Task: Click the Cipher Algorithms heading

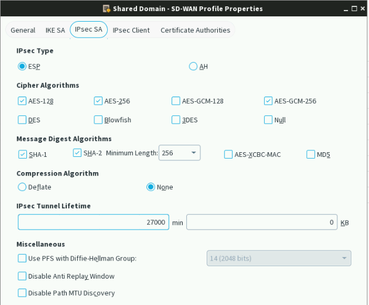Action: (48, 85)
